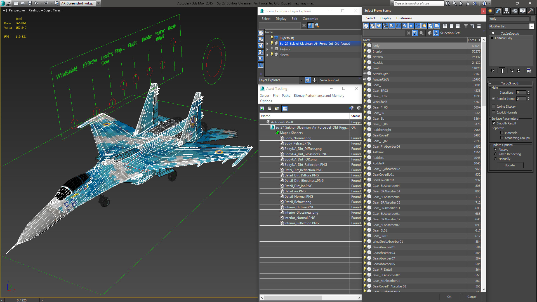Click Update button in TurboSmooth
Viewport: 537px width, 302px height.
[510, 165]
